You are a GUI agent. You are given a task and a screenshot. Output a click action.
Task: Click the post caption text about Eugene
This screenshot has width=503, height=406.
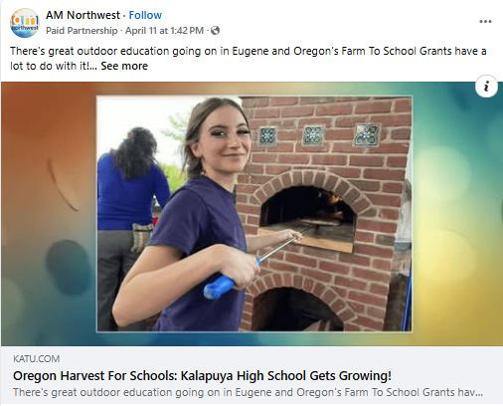248,59
